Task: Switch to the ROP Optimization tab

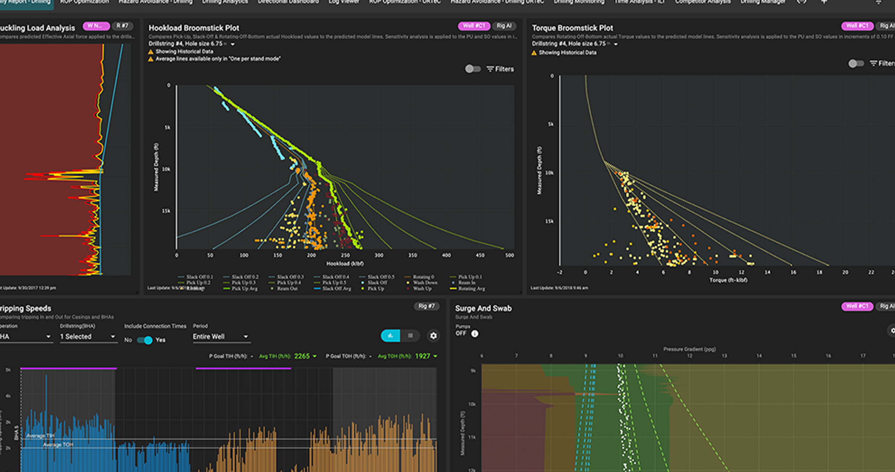Action: pyautogui.click(x=84, y=2)
